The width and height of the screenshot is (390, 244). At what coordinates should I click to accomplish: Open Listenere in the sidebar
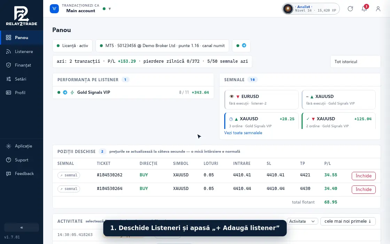click(x=21, y=52)
